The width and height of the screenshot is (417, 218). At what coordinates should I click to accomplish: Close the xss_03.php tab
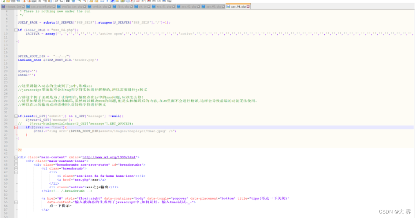click(223, 7)
